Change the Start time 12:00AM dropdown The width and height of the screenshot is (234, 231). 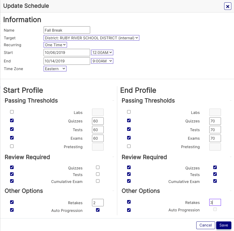pos(102,53)
